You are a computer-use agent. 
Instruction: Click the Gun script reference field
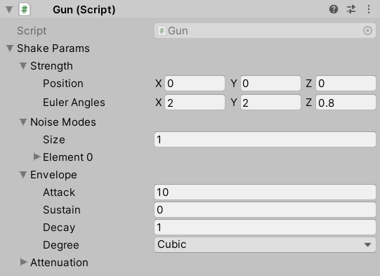(265, 31)
